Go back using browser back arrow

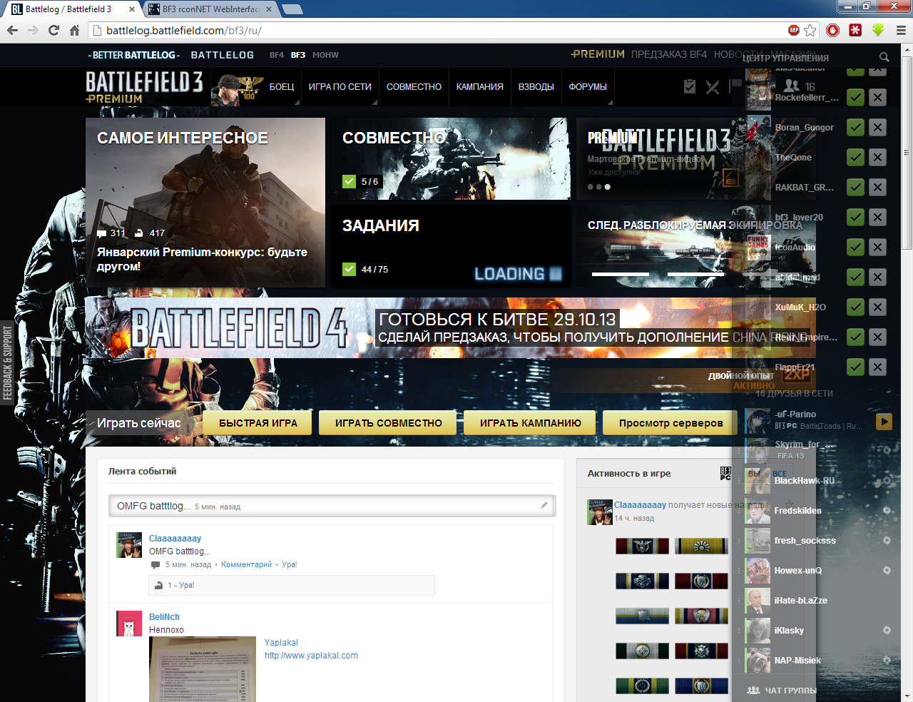12,30
